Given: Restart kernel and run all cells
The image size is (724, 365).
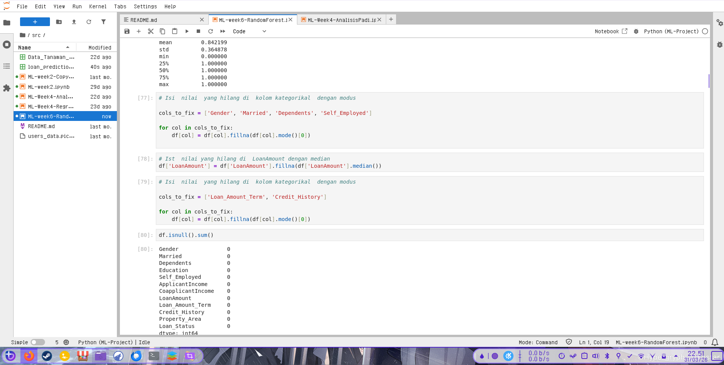Looking at the screenshot, I should 223,31.
